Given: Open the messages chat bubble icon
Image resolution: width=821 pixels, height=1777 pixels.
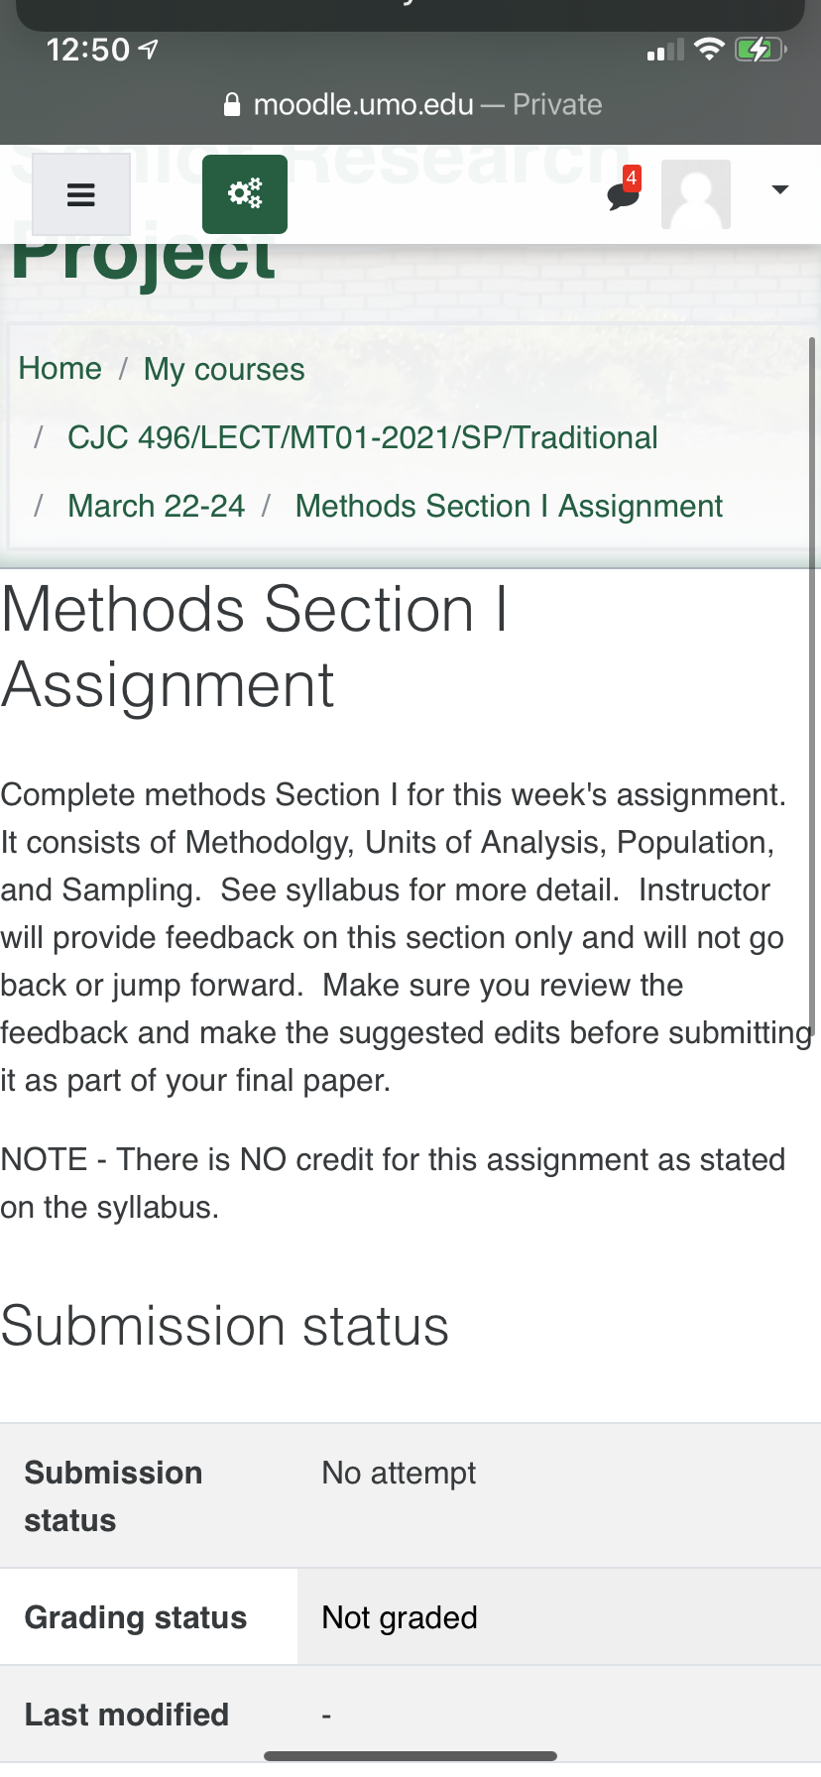Looking at the screenshot, I should 622,196.
